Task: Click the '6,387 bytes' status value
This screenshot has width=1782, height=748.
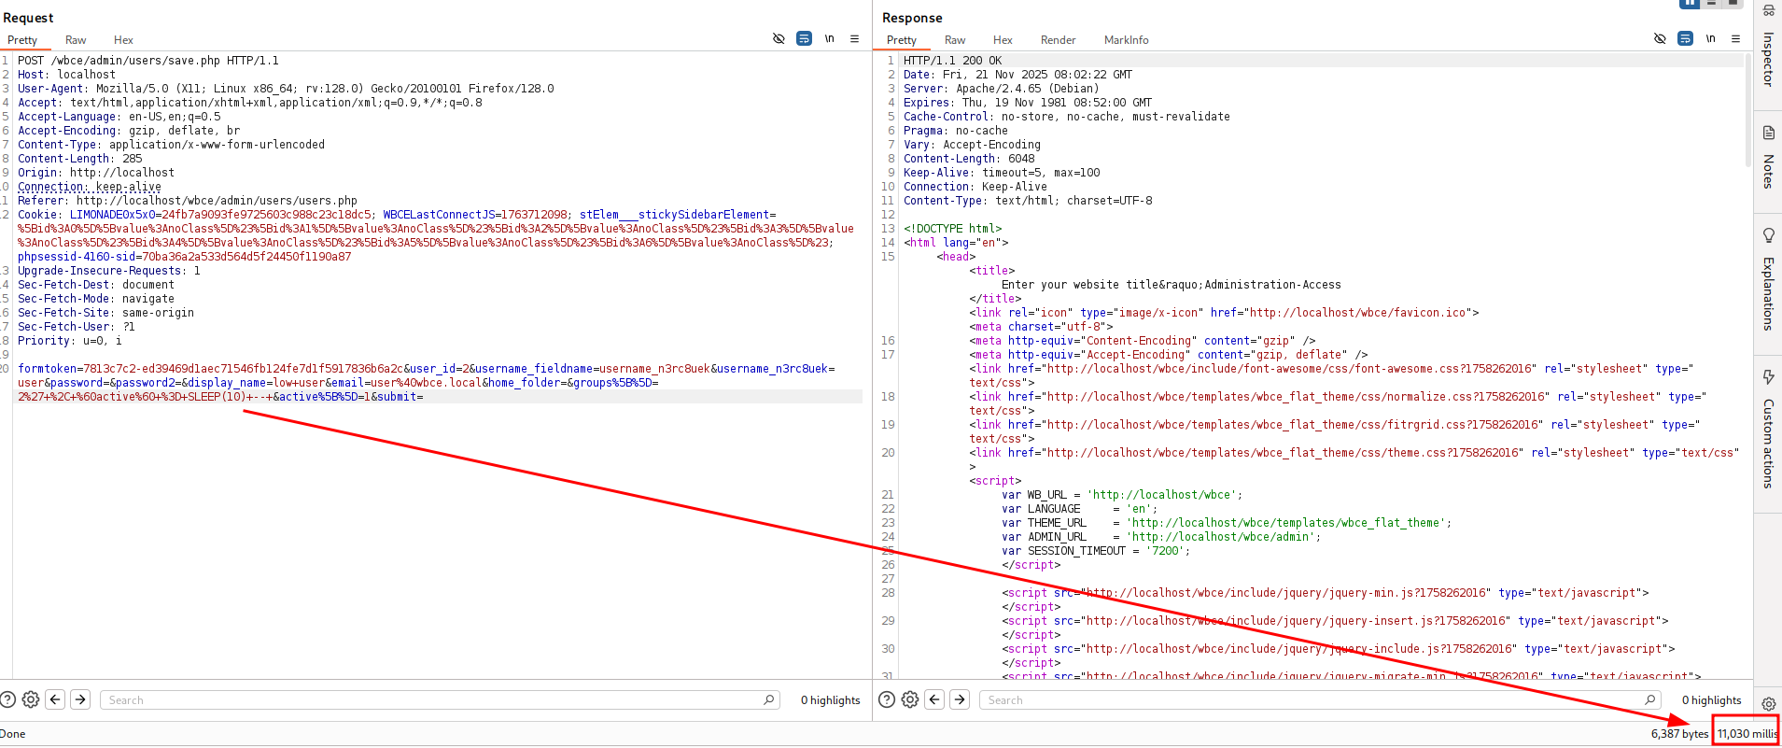Action: click(x=1679, y=734)
